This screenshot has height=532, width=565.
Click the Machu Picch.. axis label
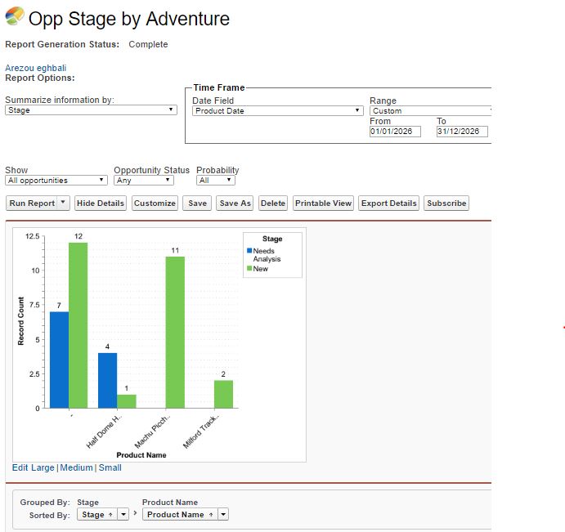[152, 431]
